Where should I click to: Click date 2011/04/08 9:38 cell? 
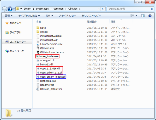click(x=97, y=69)
